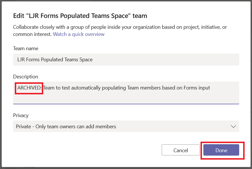252x169 pixels.
Task: Click the empty second line of Description box
Action: click(x=126, y=97)
